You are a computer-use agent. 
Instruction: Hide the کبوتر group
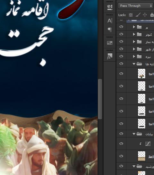point(121,34)
